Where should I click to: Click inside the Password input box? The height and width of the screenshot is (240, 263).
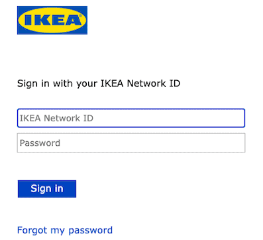tap(131, 143)
